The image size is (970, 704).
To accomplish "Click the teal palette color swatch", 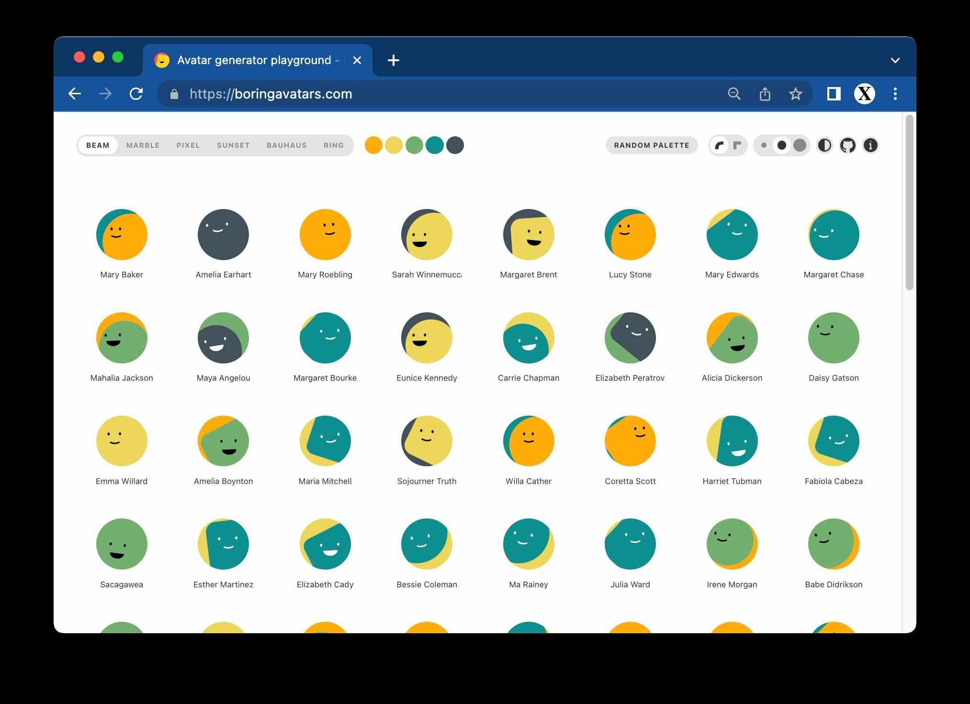I will tap(434, 145).
